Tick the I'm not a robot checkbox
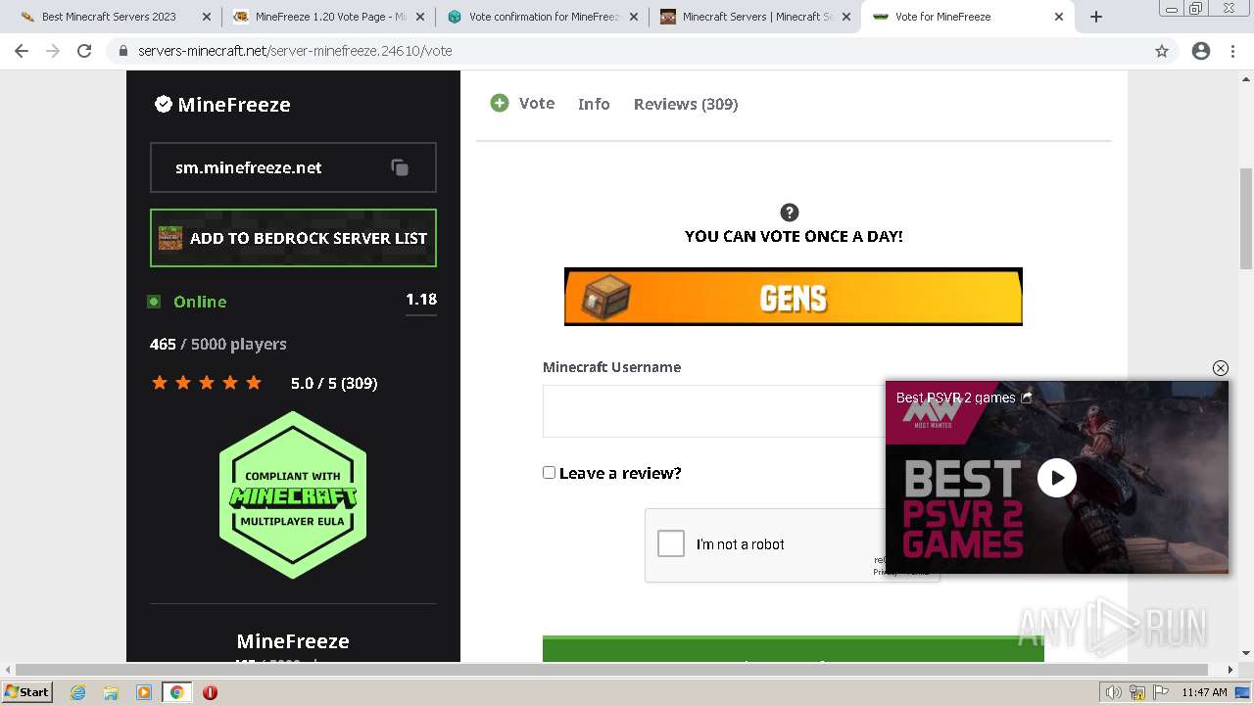 tap(671, 543)
